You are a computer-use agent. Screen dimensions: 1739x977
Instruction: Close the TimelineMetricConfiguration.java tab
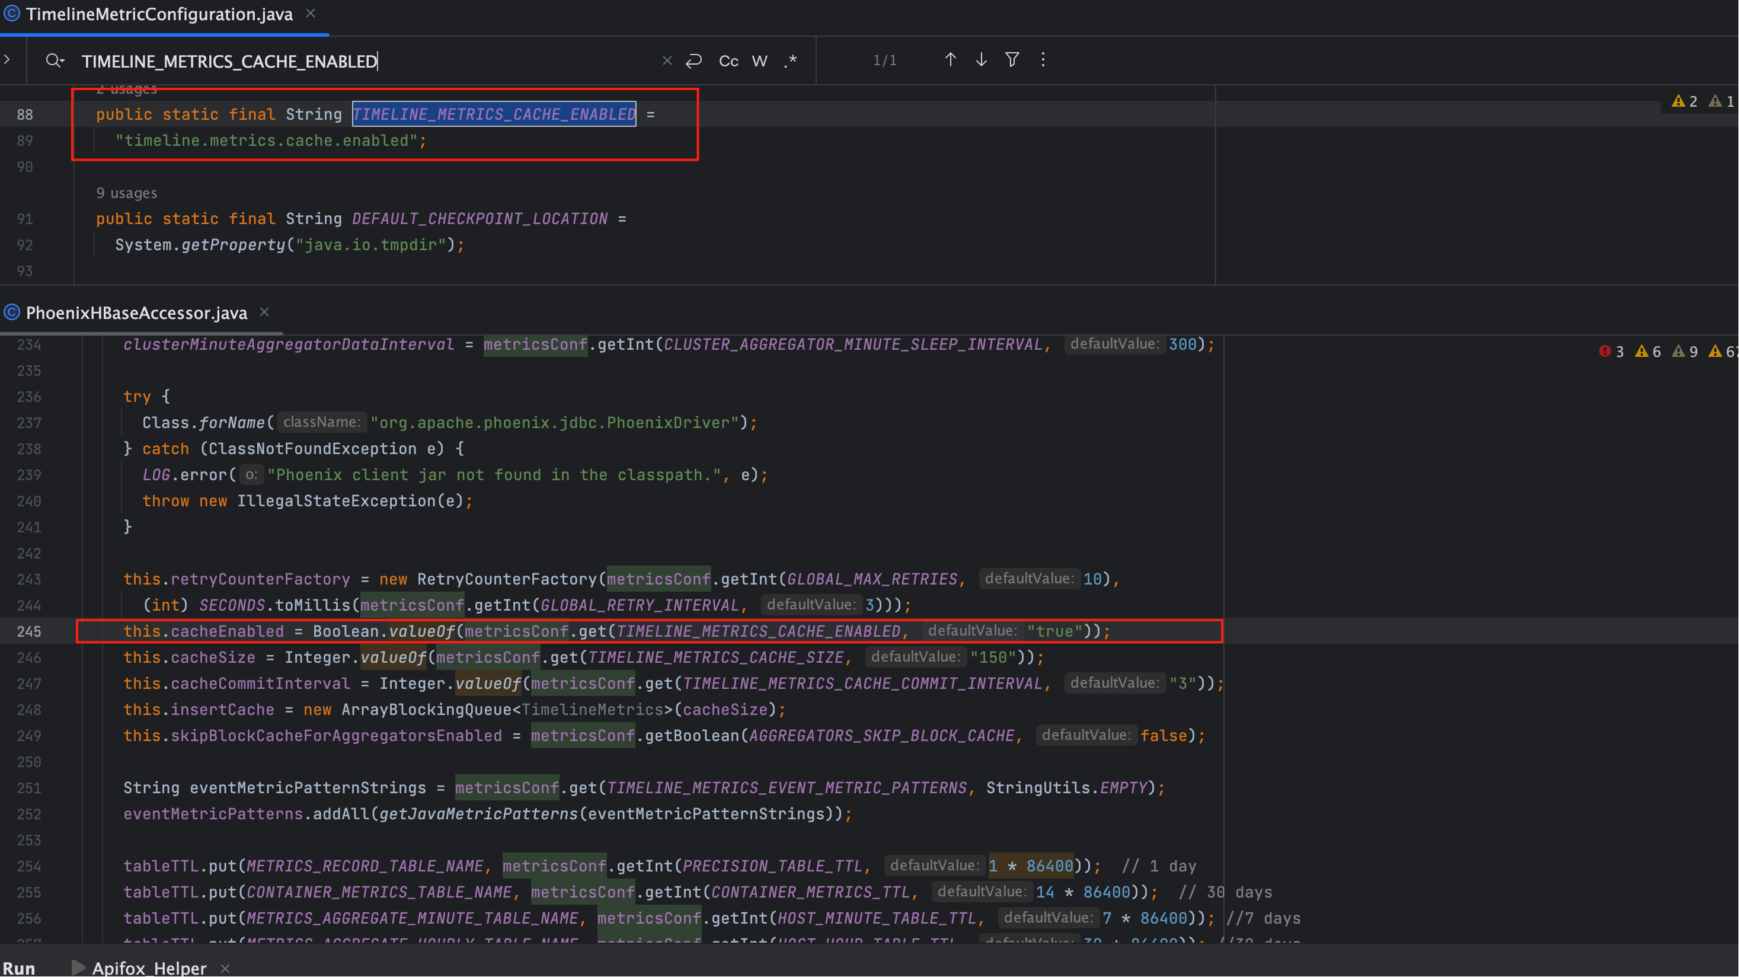click(311, 14)
